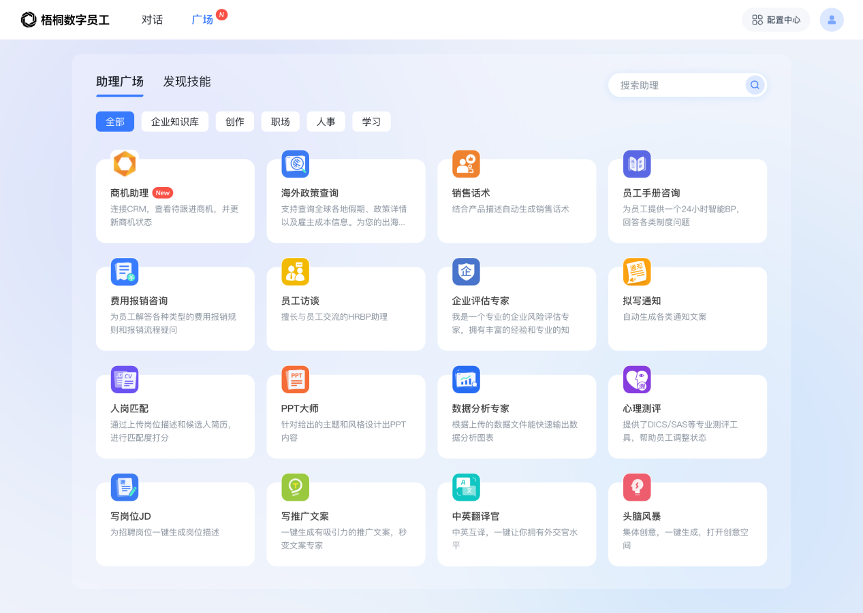Click the 员工手册咨询 book icon
The width and height of the screenshot is (863, 613).
click(638, 164)
